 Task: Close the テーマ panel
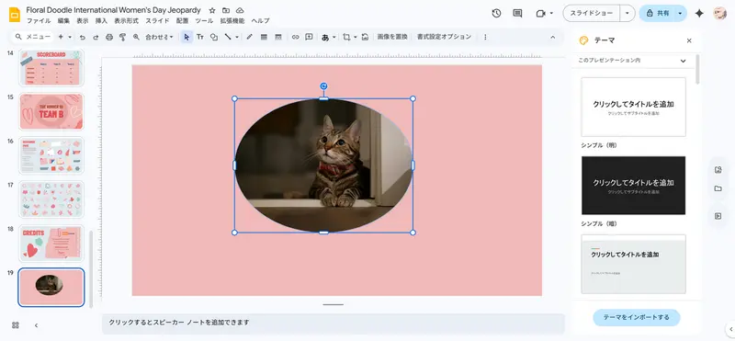689,40
